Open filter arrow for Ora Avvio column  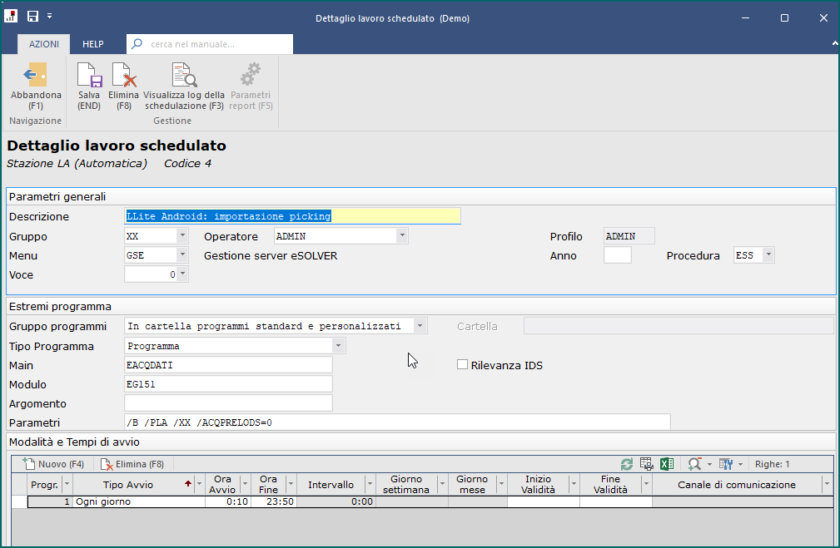tap(246, 484)
